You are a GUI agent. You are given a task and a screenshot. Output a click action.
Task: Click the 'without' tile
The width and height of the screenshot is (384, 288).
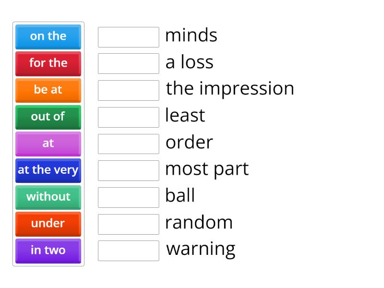pos(48,197)
